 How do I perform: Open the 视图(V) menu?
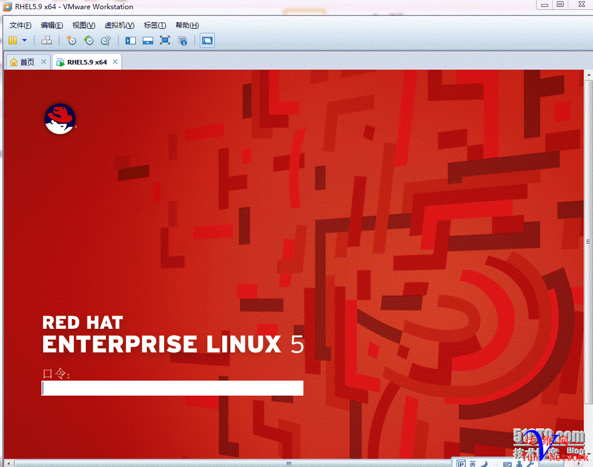point(83,25)
